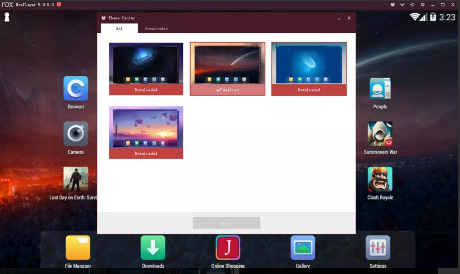460x274 pixels.
Task: Launch Summoners War game
Action: (x=380, y=134)
